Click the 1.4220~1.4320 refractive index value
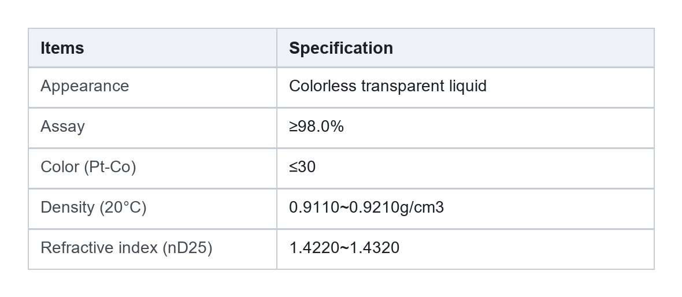Viewport: 682px width, 297px height. [344, 248]
